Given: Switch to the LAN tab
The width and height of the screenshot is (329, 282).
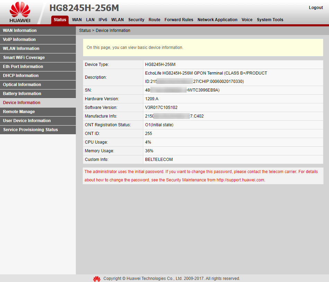Looking at the screenshot, I should tap(90, 20).
